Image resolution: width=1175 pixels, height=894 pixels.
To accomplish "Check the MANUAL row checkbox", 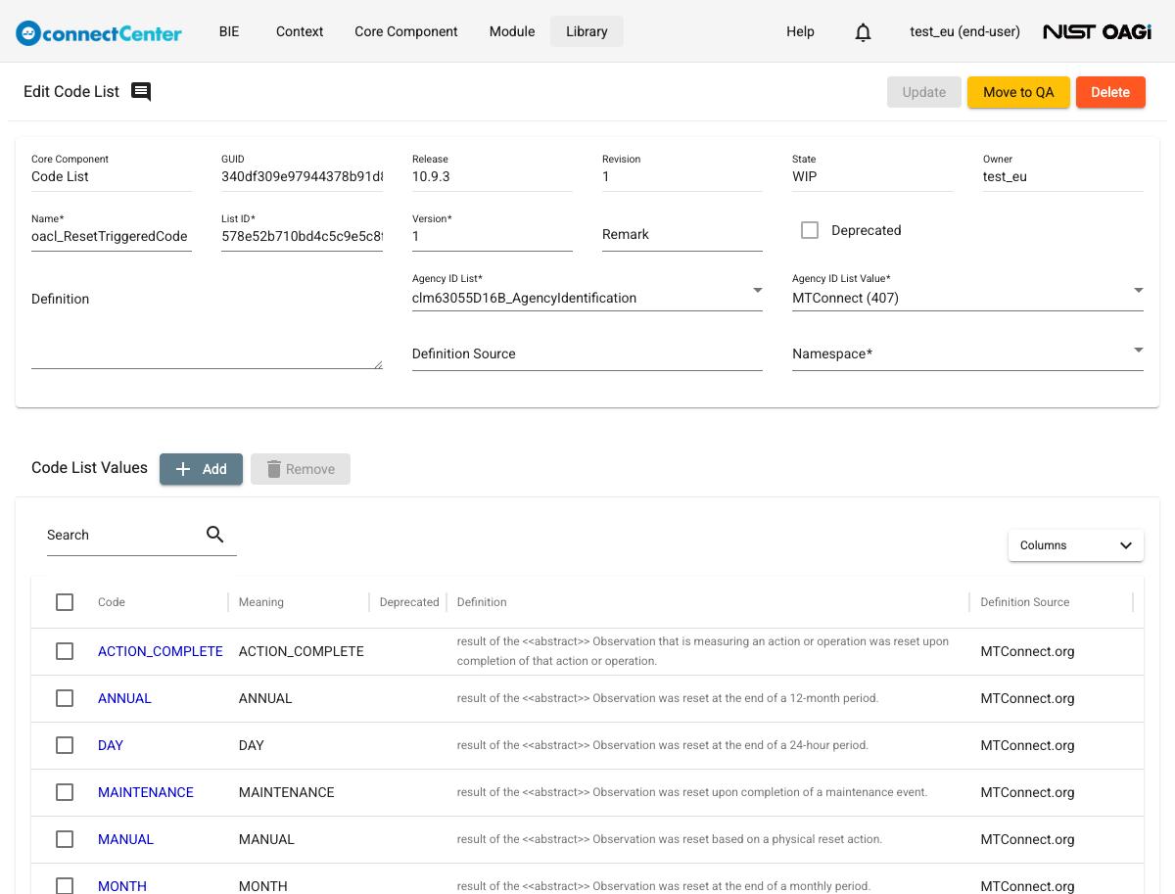I will tap(65, 839).
